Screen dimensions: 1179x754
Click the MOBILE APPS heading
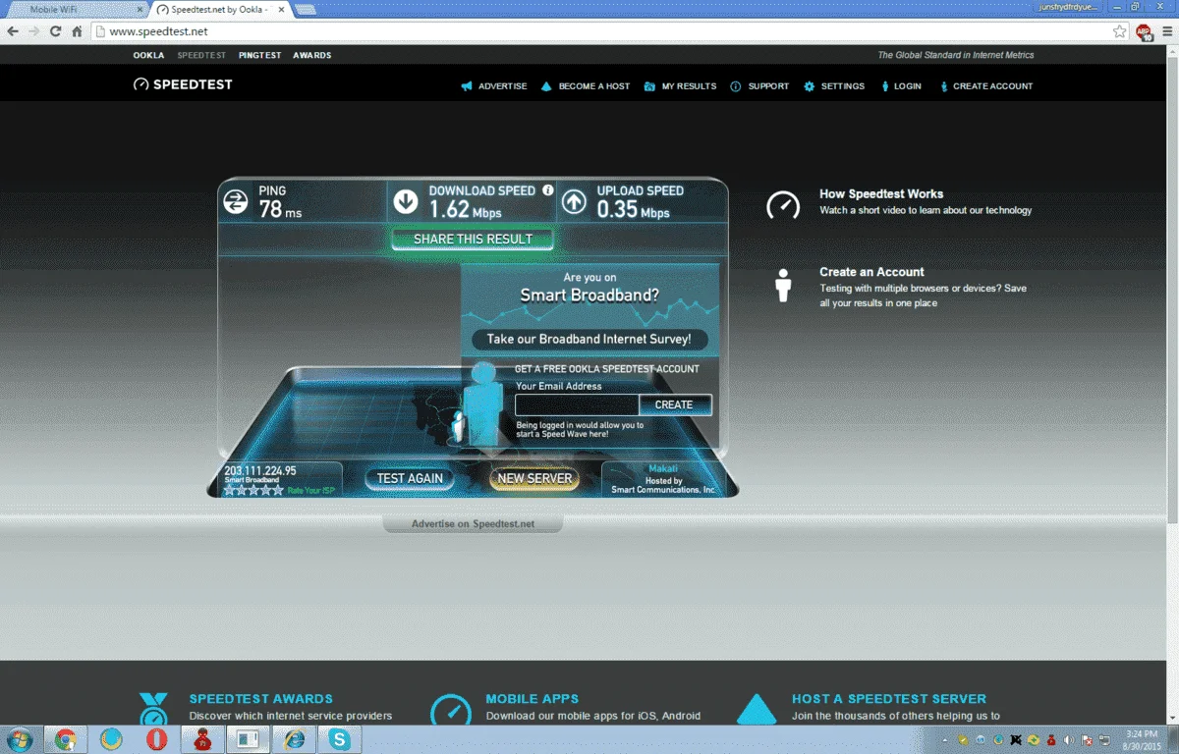pyautogui.click(x=533, y=699)
